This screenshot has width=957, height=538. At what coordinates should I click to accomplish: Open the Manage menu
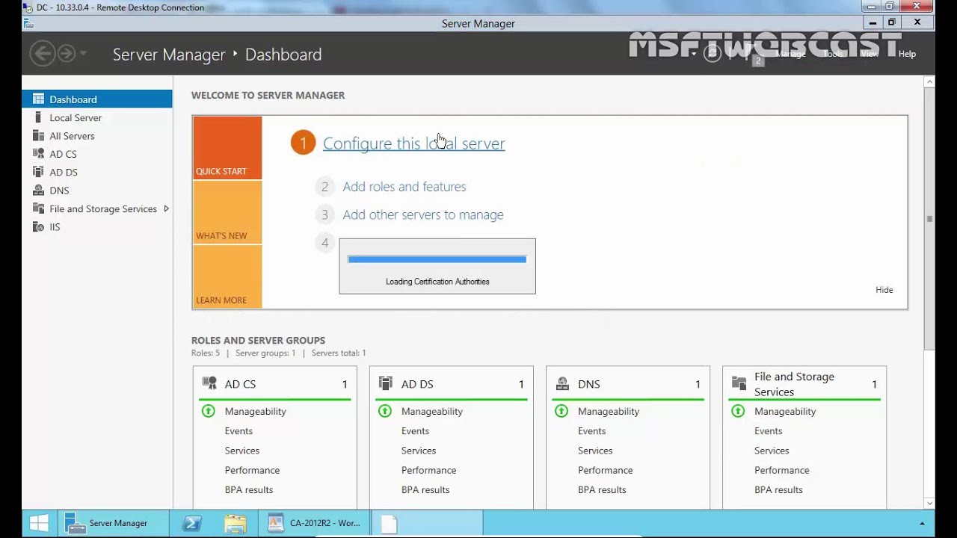click(790, 54)
